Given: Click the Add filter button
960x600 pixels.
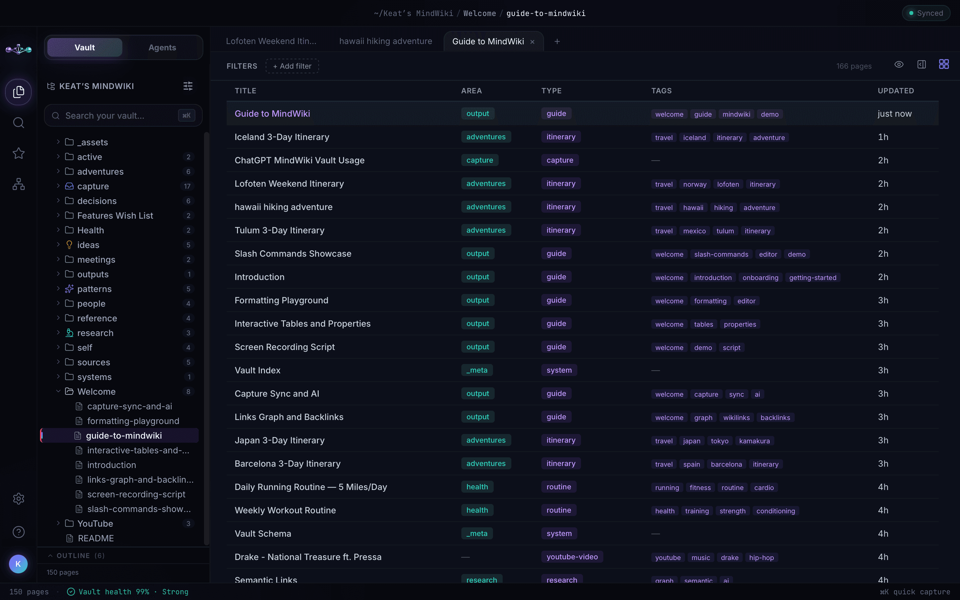Looking at the screenshot, I should 292,66.
